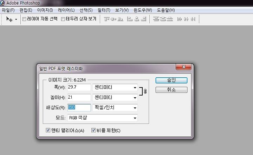Click the Align top edges icon
This screenshot has height=155, width=253.
[x=106, y=19]
